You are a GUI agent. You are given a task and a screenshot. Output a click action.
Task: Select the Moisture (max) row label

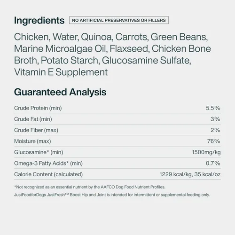32,141
